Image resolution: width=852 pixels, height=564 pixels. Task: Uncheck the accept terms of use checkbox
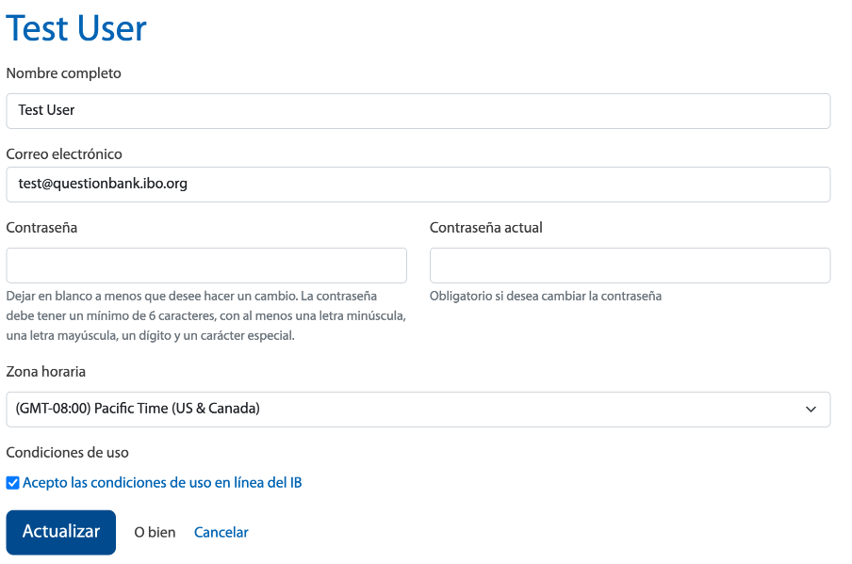coord(12,483)
